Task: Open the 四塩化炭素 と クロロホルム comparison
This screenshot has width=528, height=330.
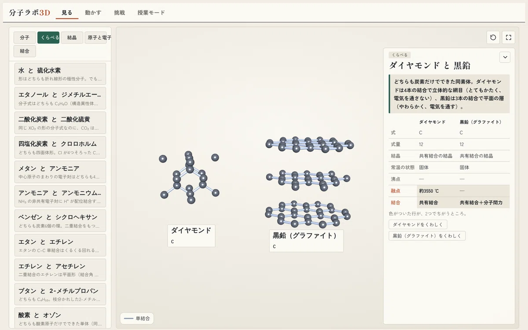Action: (61, 147)
